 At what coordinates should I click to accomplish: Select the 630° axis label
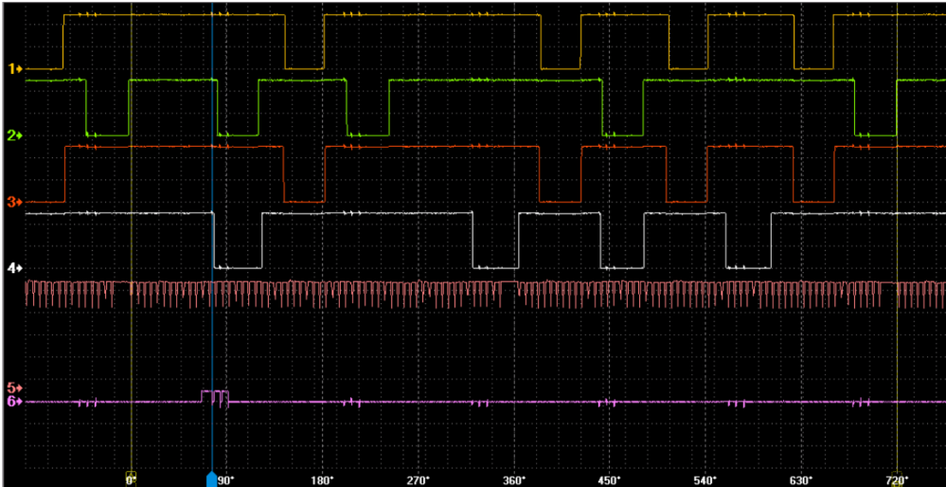coord(801,479)
